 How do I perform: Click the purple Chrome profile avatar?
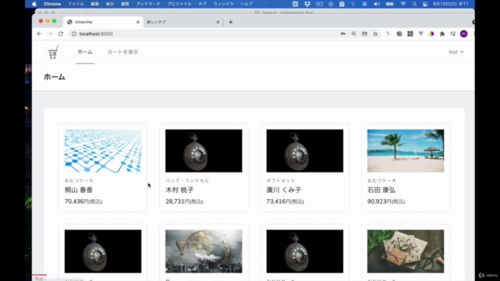pos(464,34)
